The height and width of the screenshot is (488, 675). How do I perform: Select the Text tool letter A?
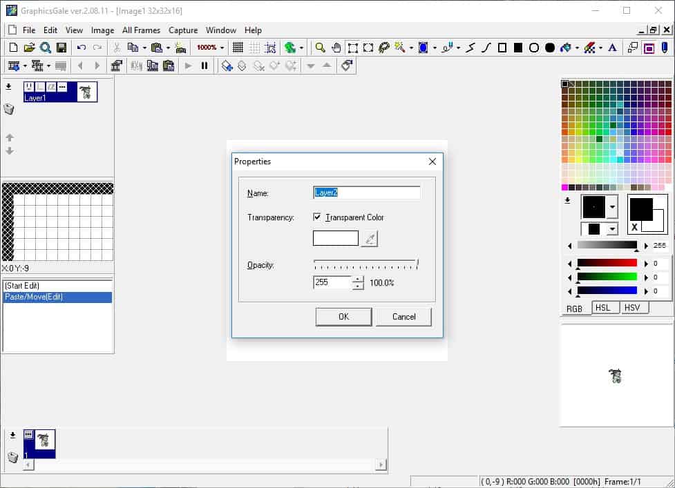[x=612, y=48]
